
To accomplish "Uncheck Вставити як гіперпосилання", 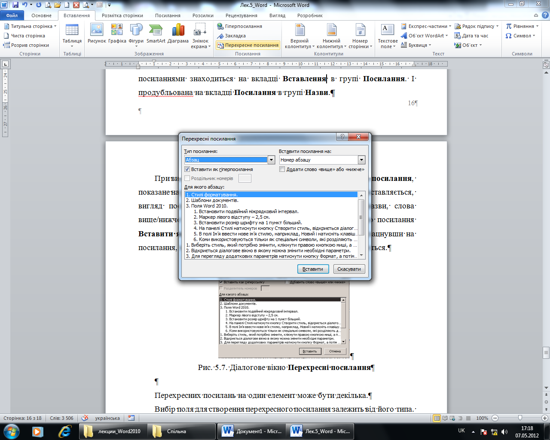I will tap(187, 169).
